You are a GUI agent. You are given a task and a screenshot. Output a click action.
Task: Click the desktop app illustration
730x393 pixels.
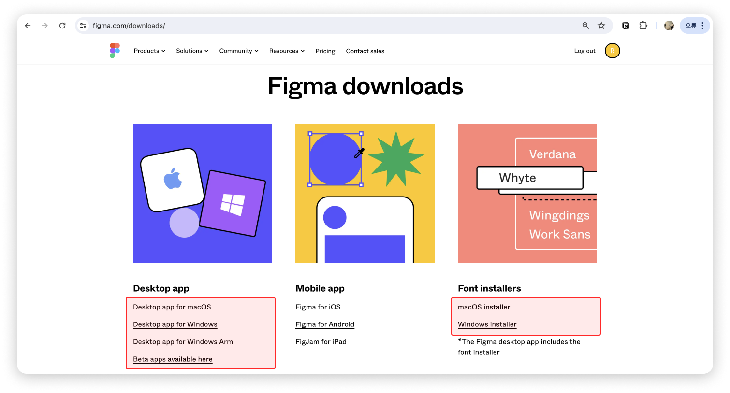coord(203,193)
